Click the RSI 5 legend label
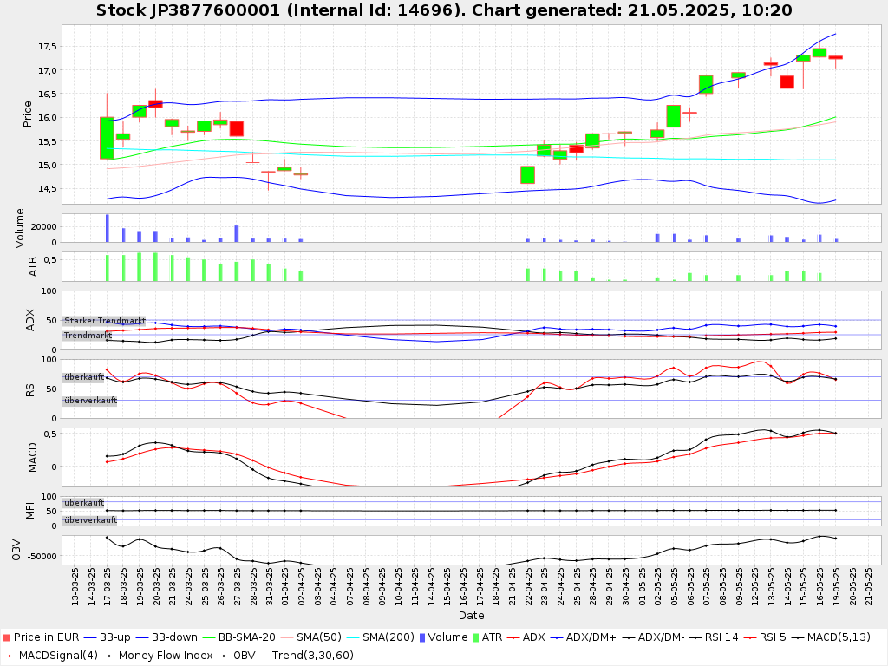 coord(773,637)
